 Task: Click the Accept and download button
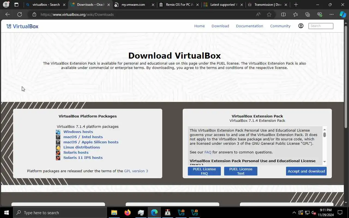tap(306, 171)
